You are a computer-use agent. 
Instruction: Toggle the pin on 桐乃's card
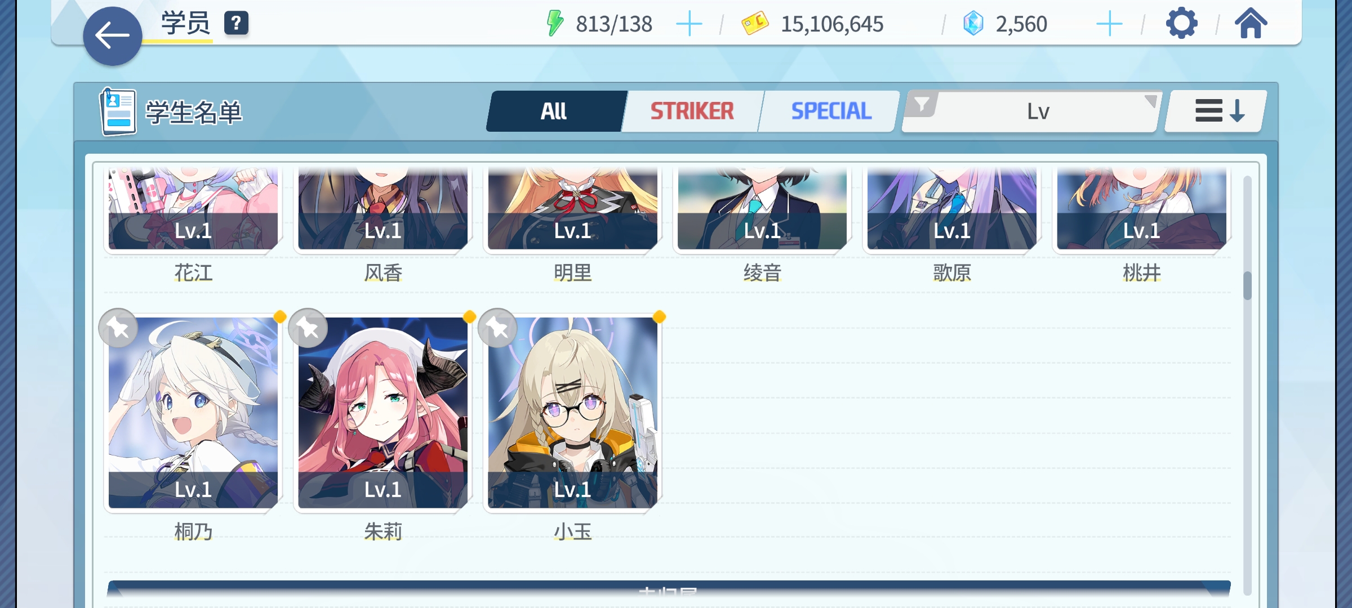[x=118, y=328]
